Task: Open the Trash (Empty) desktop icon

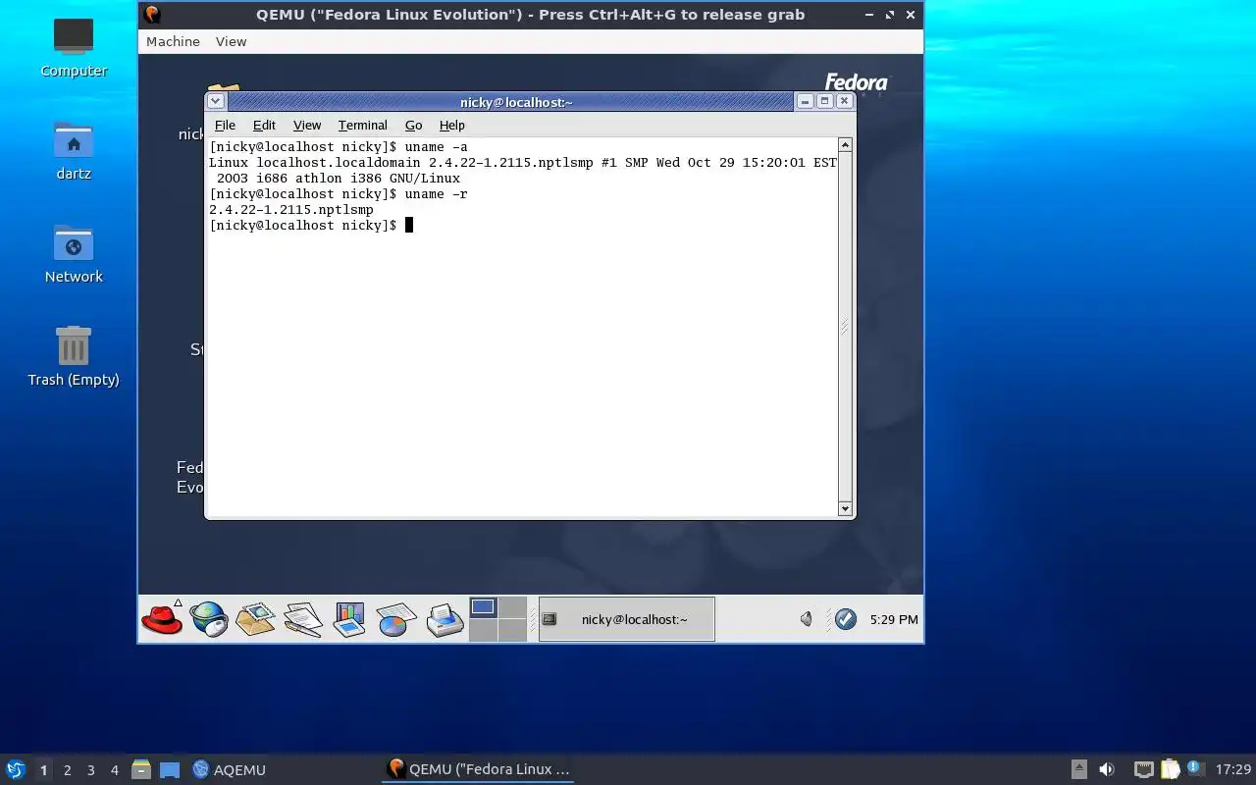Action: (74, 356)
